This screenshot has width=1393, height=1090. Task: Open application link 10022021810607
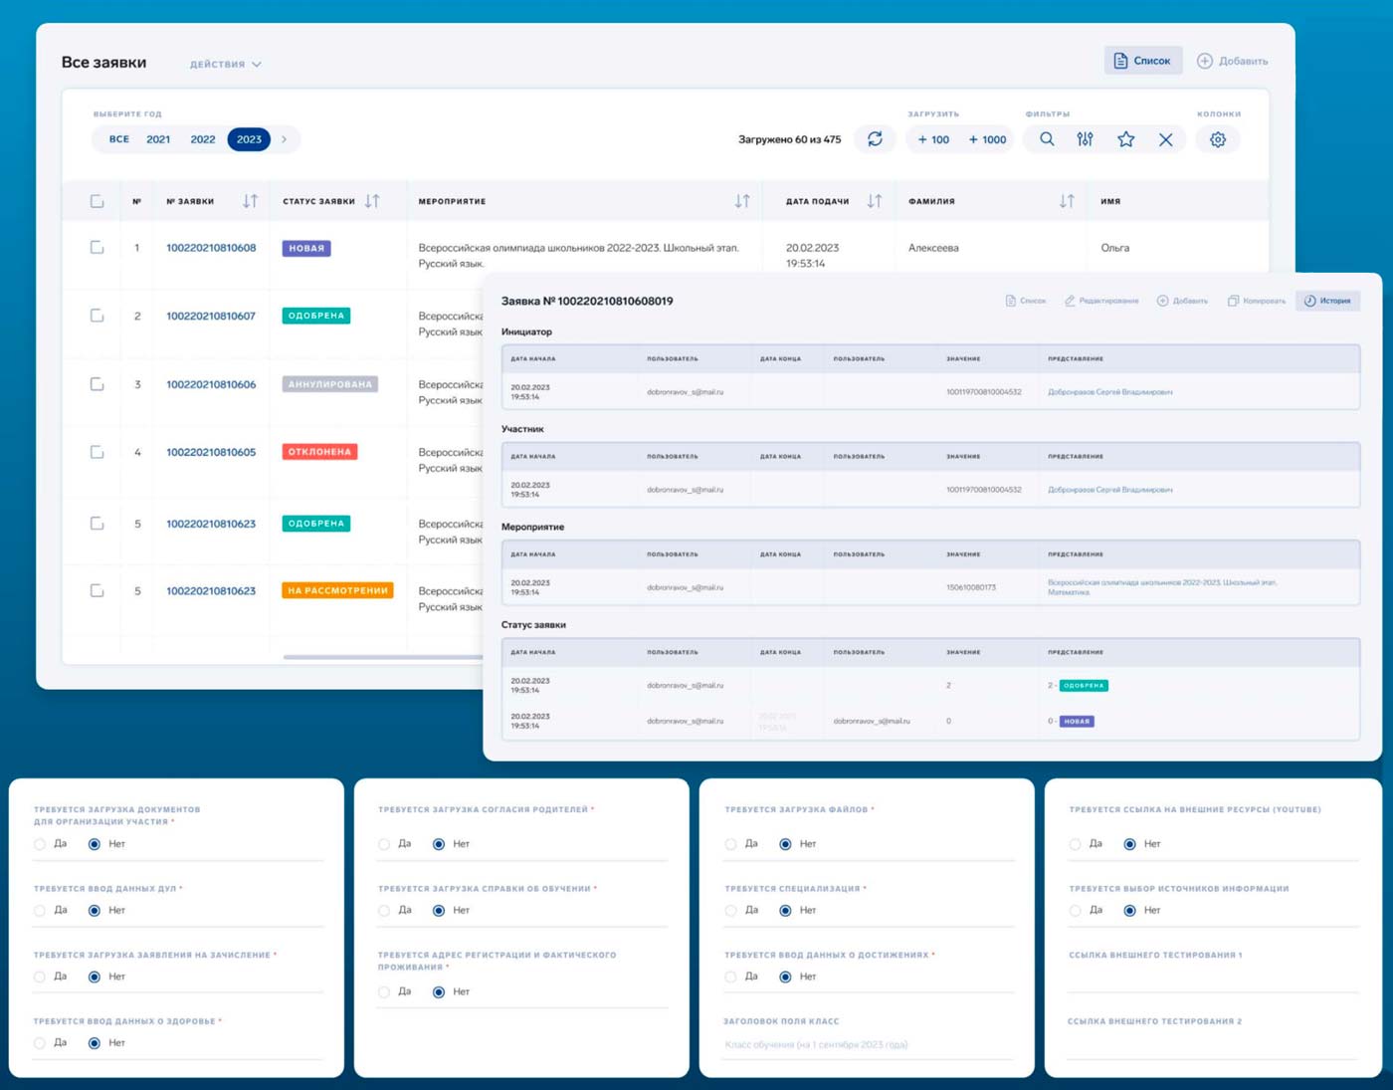tap(211, 317)
